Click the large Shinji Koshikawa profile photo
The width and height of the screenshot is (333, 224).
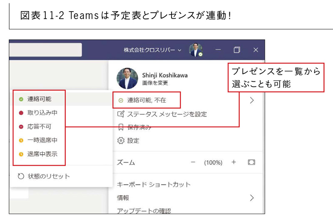point(127,78)
